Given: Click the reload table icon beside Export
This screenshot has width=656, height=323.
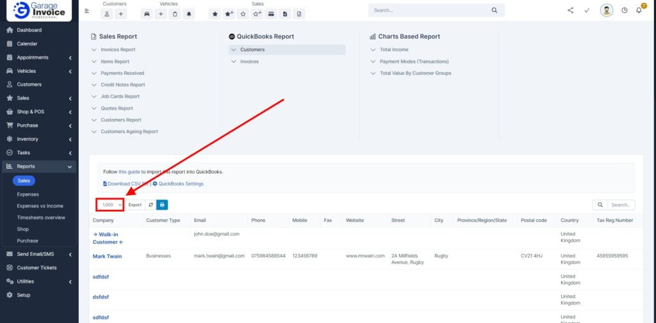Looking at the screenshot, I should pyautogui.click(x=151, y=205).
